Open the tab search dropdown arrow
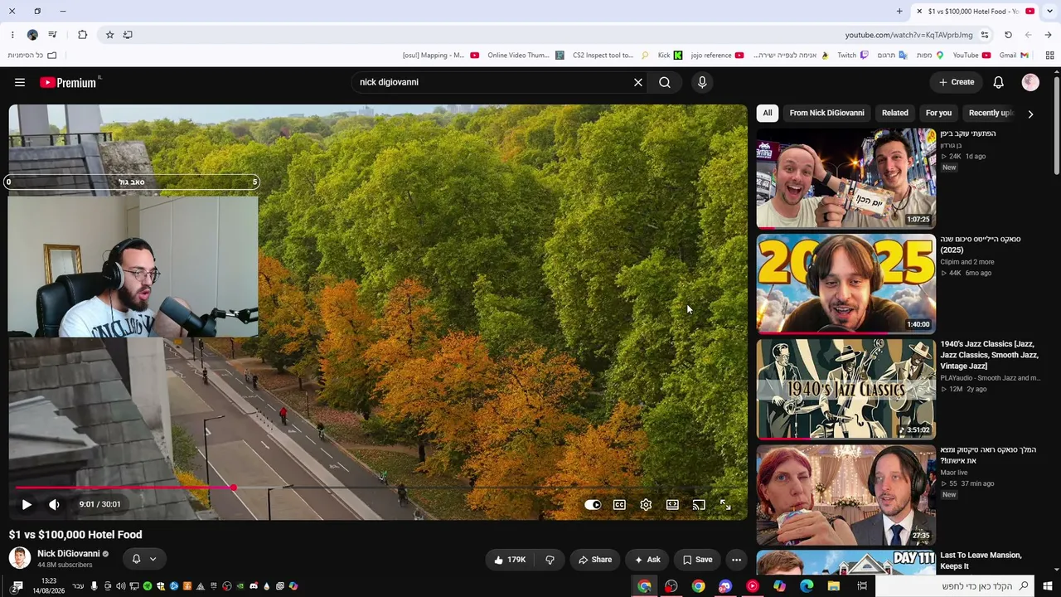Viewport: 1061px width, 597px height. pos(1049,12)
